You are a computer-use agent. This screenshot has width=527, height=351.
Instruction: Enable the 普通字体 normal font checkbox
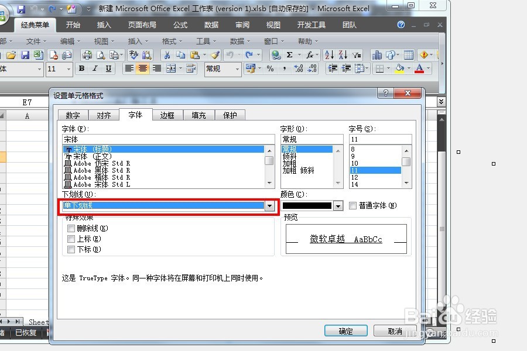353,205
